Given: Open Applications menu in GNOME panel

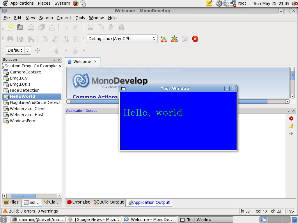Looking at the screenshot, I should [22, 3].
